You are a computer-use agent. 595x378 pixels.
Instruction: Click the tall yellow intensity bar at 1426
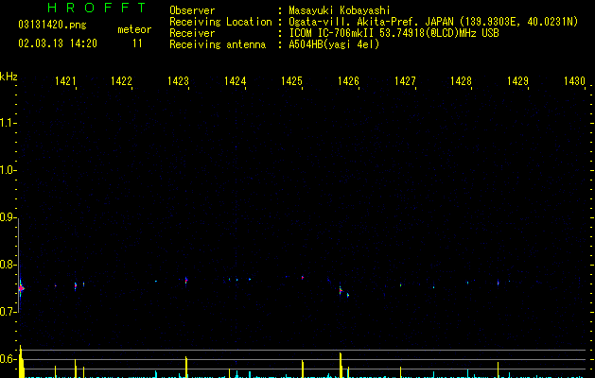click(x=341, y=365)
